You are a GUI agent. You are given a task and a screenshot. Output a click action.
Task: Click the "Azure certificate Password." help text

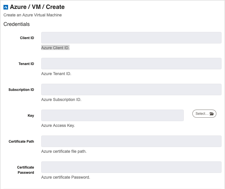pyautogui.click(x=65, y=177)
